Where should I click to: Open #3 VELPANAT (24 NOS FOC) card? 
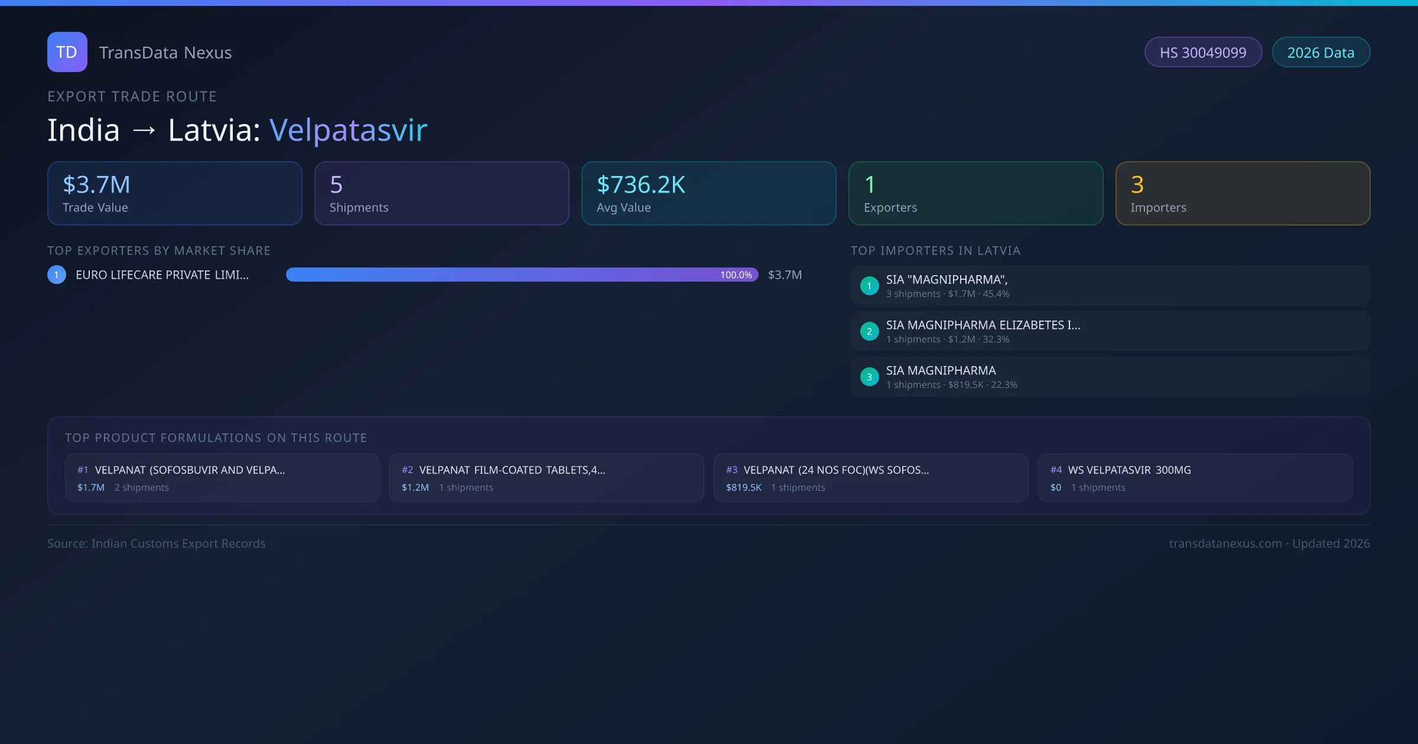(x=871, y=478)
